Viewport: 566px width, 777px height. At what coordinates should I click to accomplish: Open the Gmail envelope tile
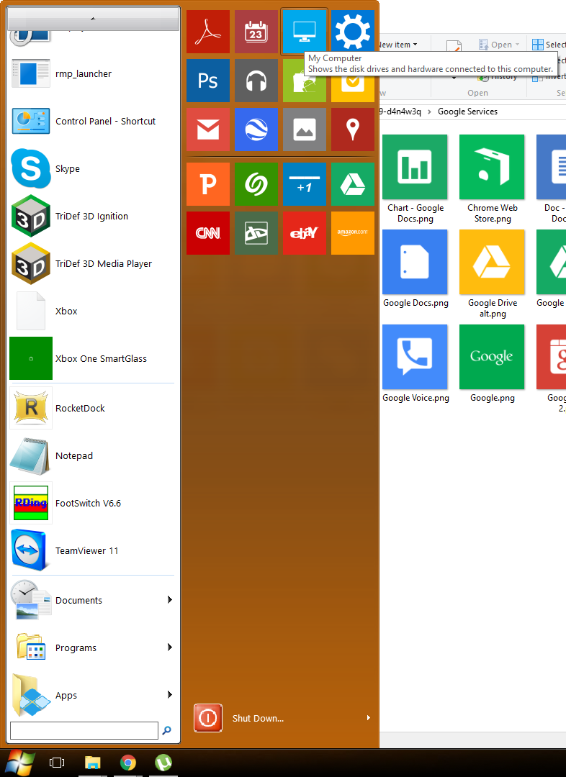click(208, 129)
